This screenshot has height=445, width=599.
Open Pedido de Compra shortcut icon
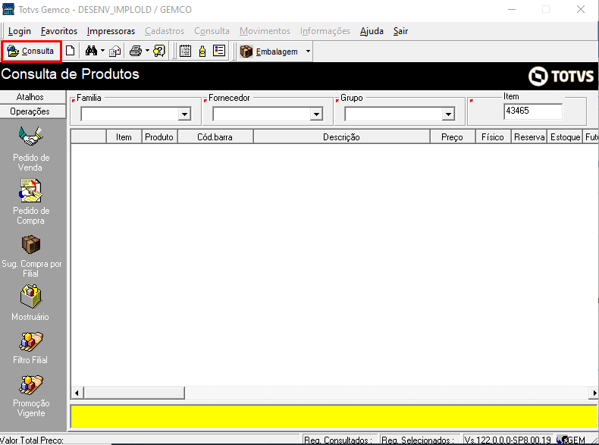pos(31,190)
